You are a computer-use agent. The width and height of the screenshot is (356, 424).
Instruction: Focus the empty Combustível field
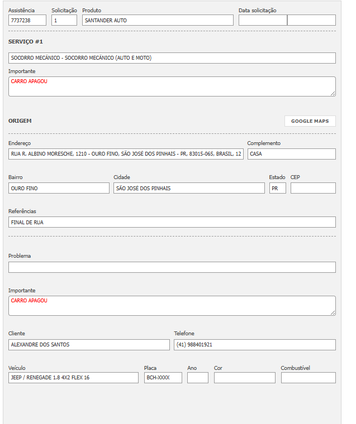pyautogui.click(x=308, y=378)
